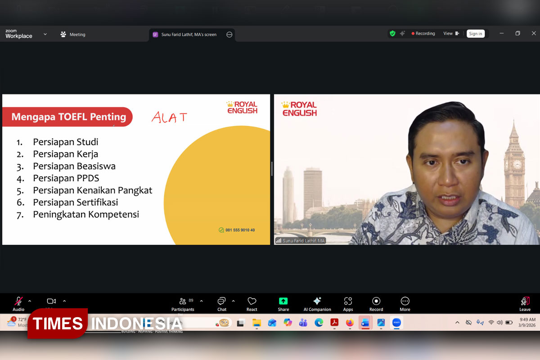Open the Chat panel
Screen dimensions: 540x360
pyautogui.click(x=221, y=304)
